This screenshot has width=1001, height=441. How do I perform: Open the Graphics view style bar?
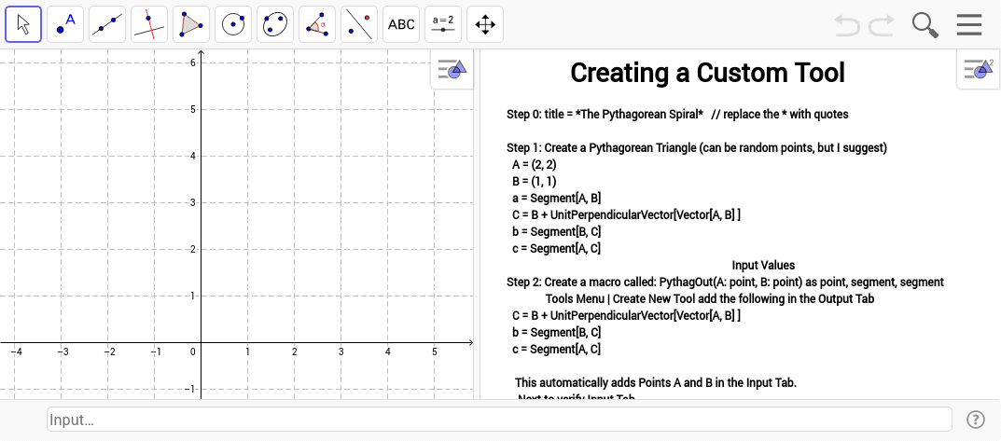pyautogui.click(x=452, y=69)
